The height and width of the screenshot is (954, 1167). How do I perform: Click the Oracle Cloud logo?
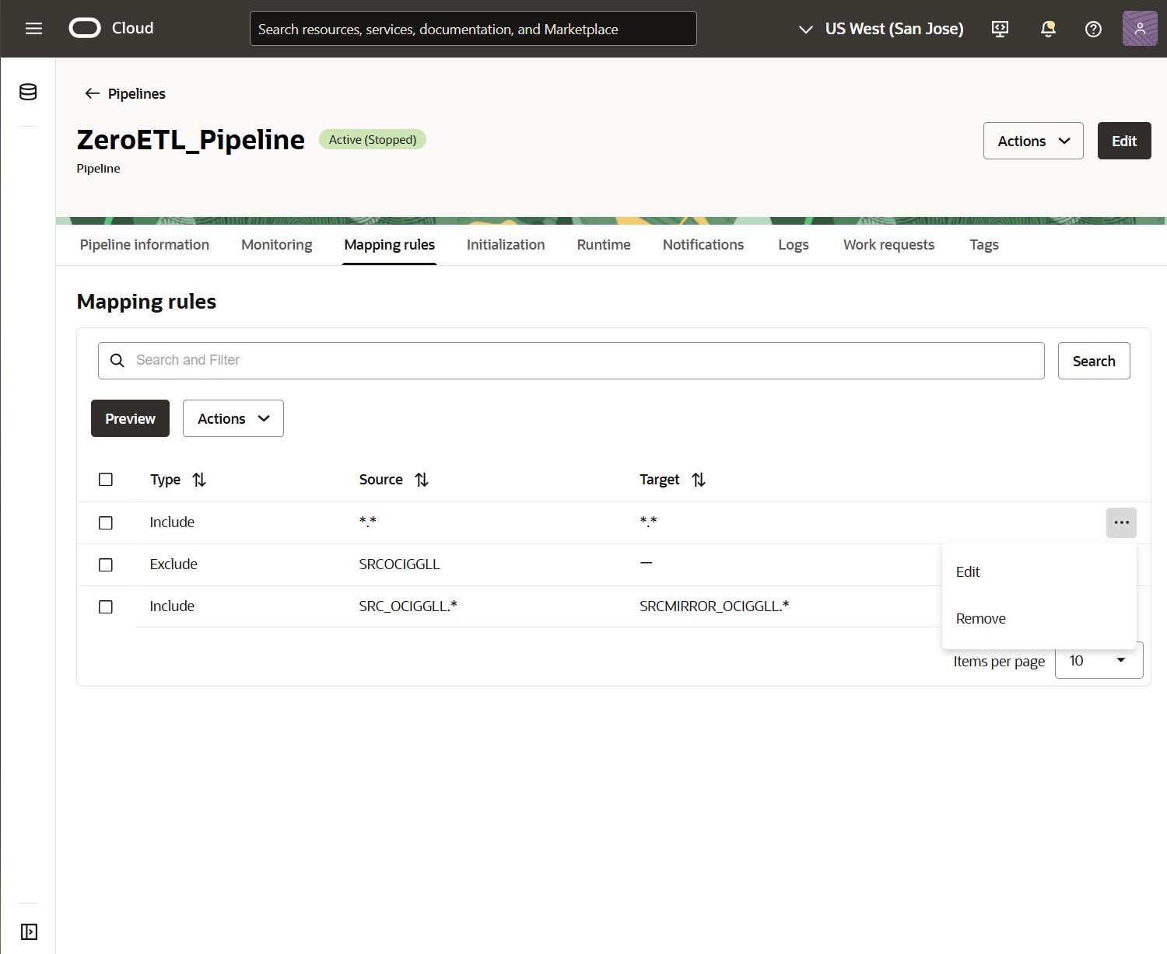(83, 28)
